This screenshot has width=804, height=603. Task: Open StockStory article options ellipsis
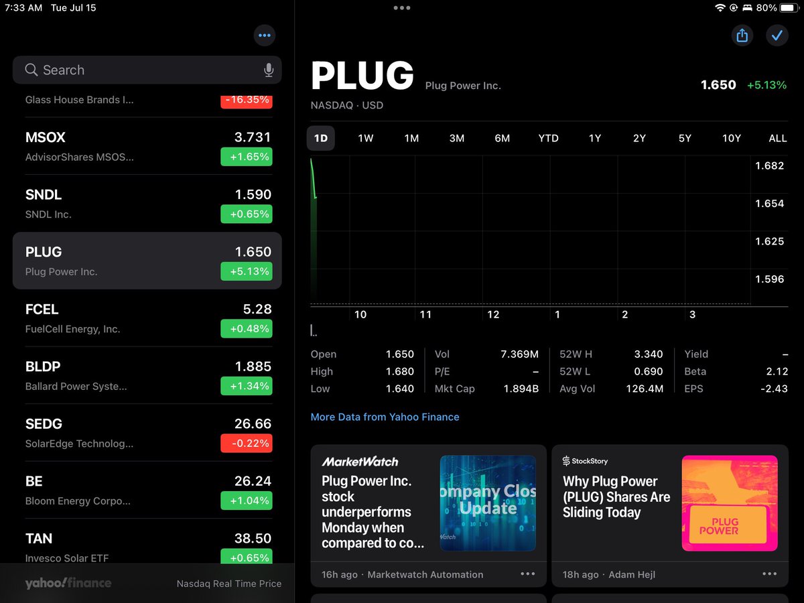[x=770, y=574]
